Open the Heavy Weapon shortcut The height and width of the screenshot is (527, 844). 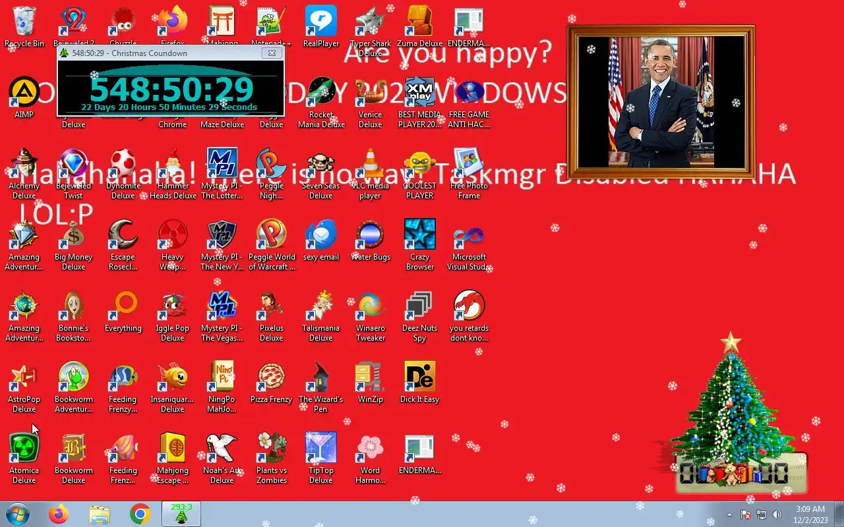pos(173,244)
